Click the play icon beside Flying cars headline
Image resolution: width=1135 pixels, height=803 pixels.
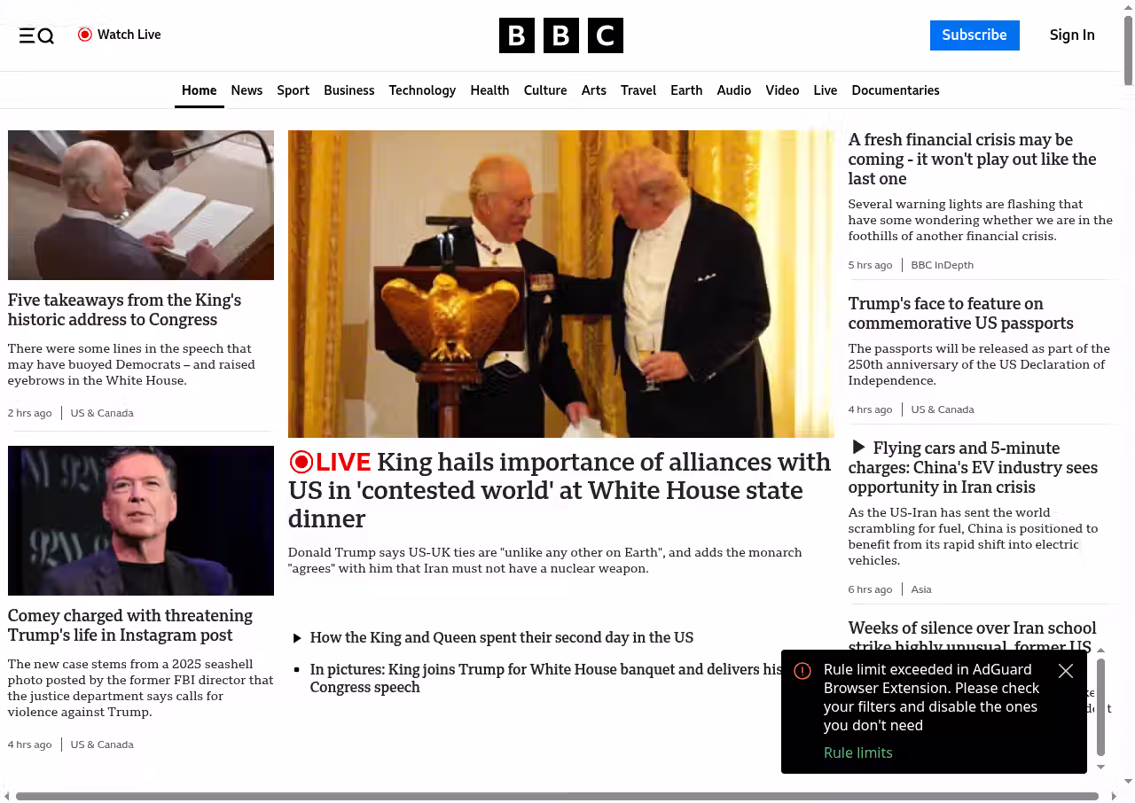(x=858, y=448)
